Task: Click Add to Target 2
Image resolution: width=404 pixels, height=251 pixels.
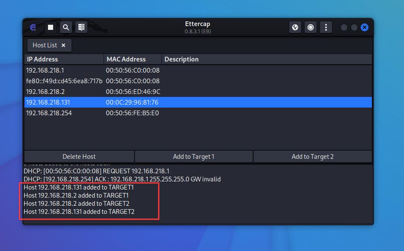Action: point(313,157)
